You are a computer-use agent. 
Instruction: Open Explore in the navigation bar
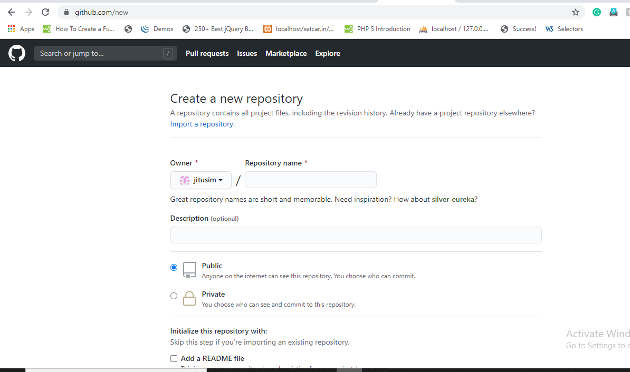pyautogui.click(x=328, y=53)
